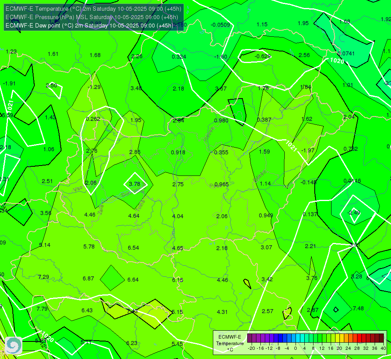
Task: Click the dew point value 3.48
Action: pyautogui.click(x=136, y=88)
